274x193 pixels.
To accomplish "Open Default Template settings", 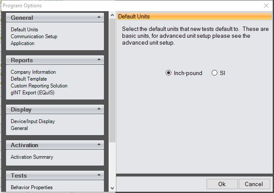I will (x=29, y=79).
